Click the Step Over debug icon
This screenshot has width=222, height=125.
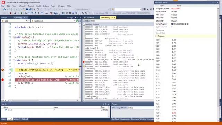pyautogui.click(x=32, y=13)
